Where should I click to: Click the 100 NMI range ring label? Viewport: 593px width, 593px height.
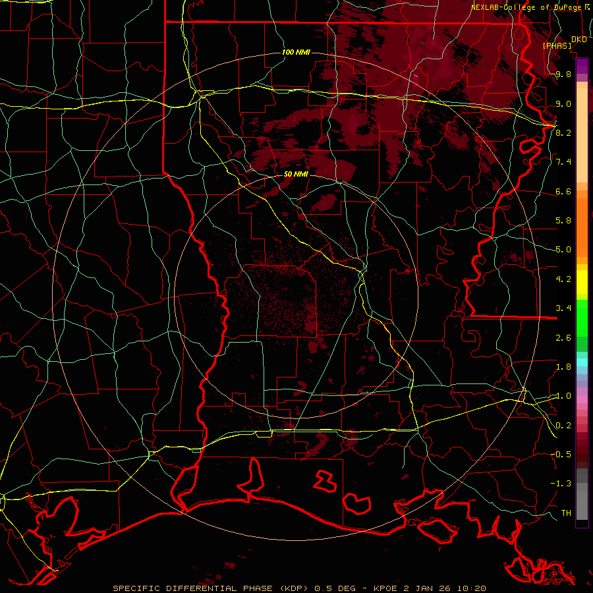(x=296, y=52)
